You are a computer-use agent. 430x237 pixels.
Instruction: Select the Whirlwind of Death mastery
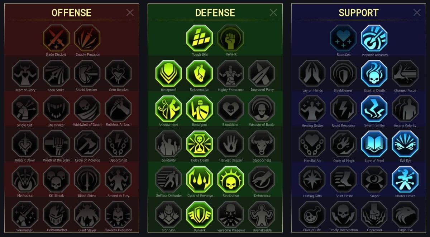(x=87, y=108)
